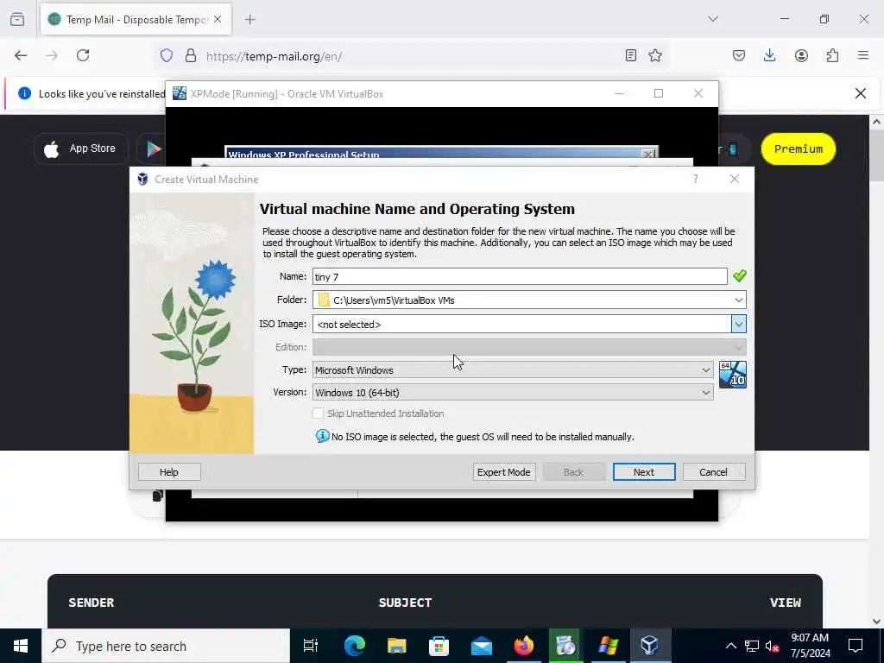Reload the current page

[x=83, y=55]
